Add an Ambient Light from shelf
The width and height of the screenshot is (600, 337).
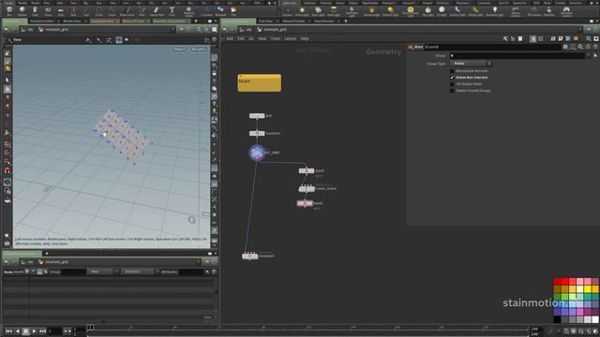(495, 10)
